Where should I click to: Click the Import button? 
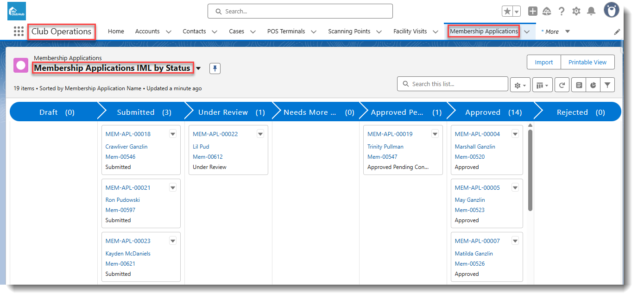coord(543,62)
